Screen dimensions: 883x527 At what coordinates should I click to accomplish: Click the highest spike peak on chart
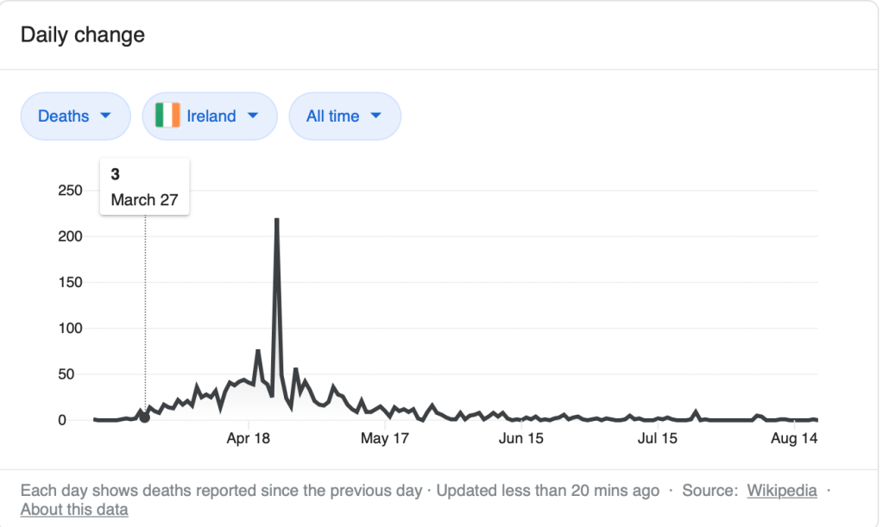pyautogui.click(x=276, y=220)
